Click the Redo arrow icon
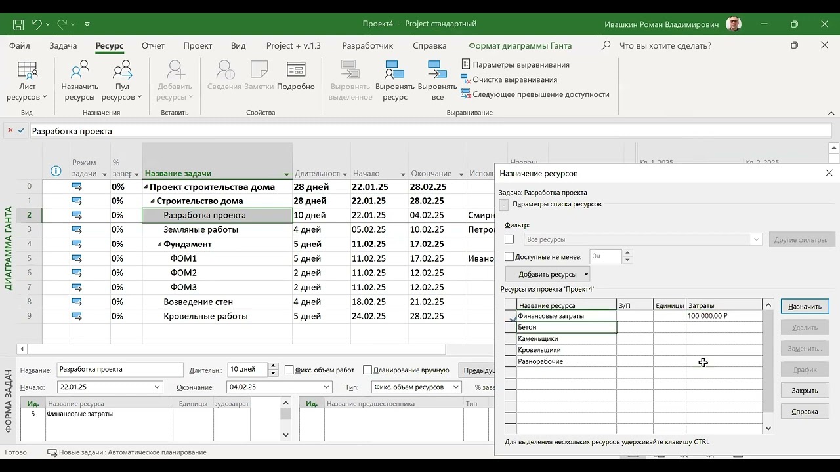 (62, 24)
